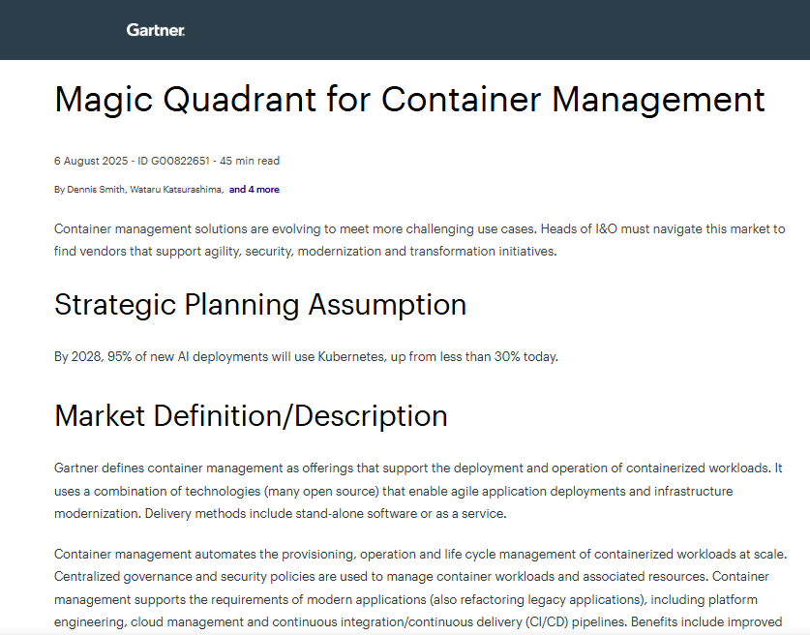Image resolution: width=810 pixels, height=635 pixels.
Task: Click the Magic Quadrant for Container Management title
Action: [409, 100]
